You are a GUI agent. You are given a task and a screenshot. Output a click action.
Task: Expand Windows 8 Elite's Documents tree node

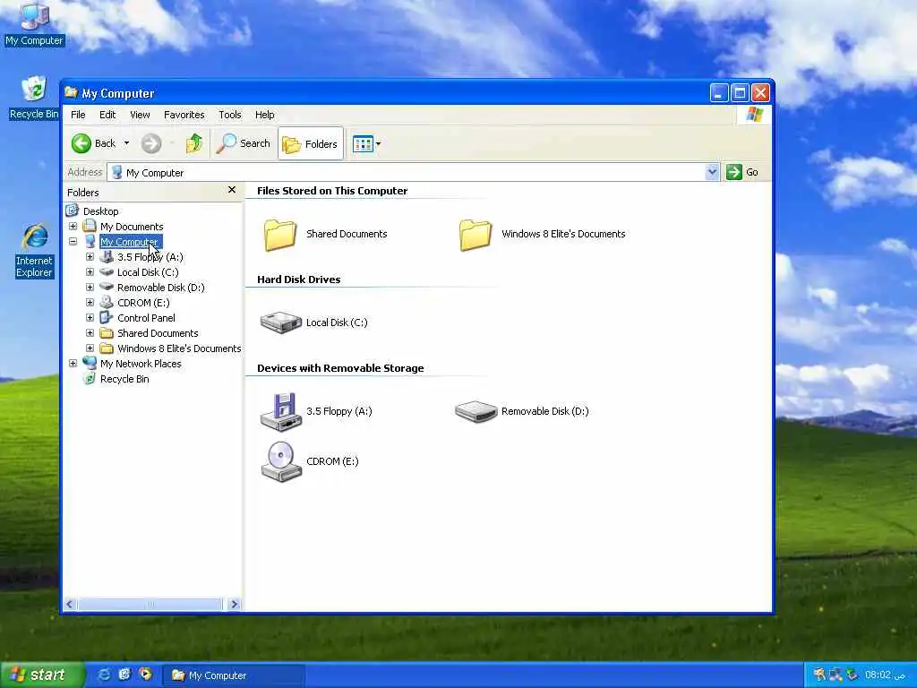point(90,348)
